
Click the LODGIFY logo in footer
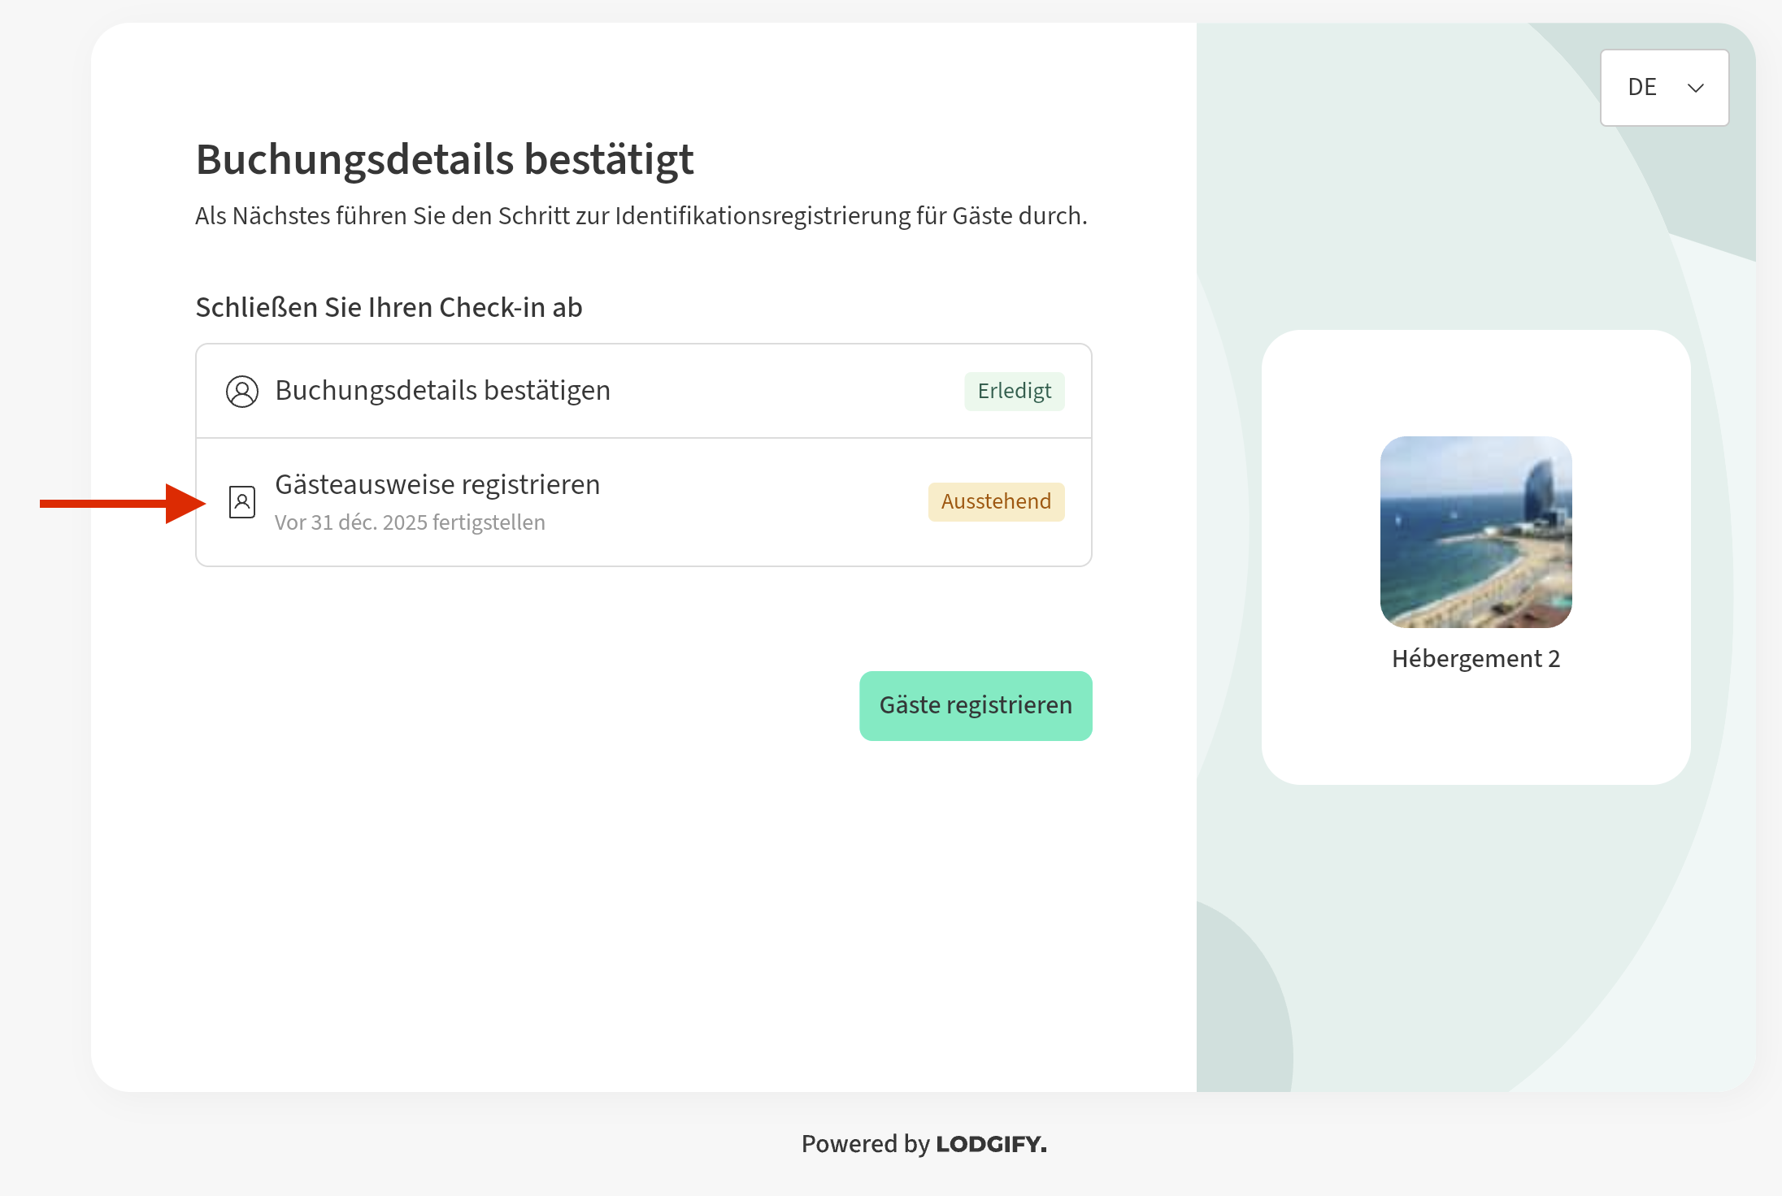(x=991, y=1144)
